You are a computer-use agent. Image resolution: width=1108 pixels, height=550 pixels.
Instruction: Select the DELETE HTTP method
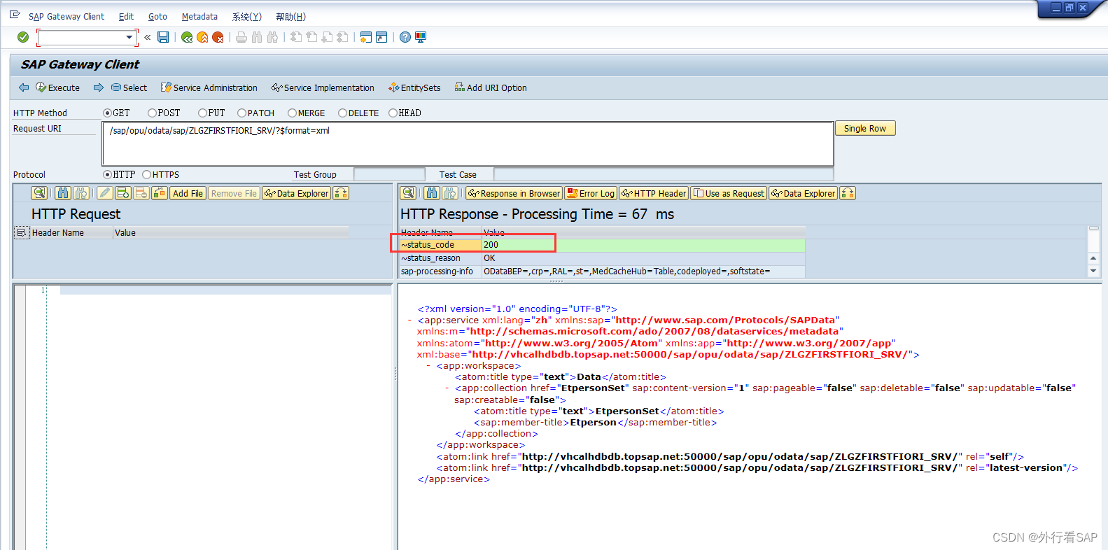[x=342, y=113]
